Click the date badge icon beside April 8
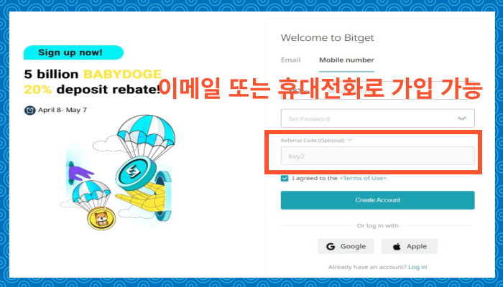 [30, 110]
